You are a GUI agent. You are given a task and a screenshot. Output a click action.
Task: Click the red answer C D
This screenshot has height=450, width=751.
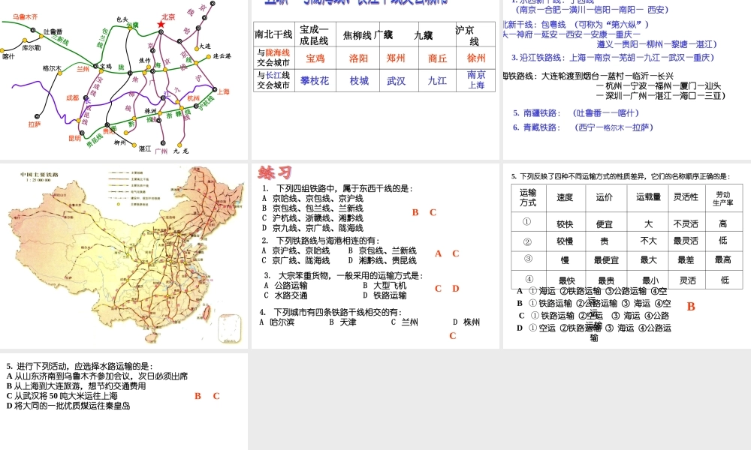coord(447,288)
